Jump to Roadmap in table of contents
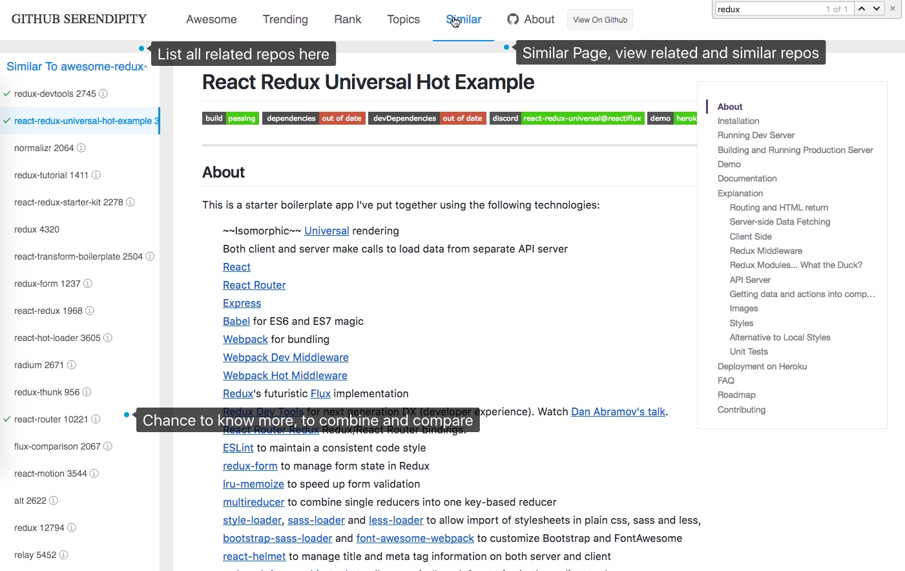 (x=736, y=395)
